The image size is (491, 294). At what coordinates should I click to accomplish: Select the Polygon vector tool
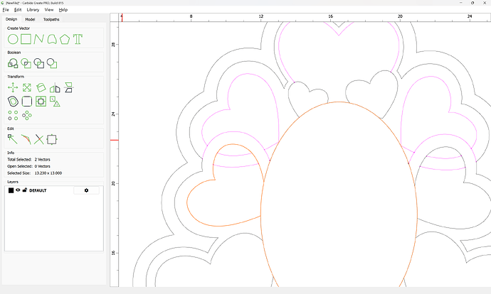pyautogui.click(x=65, y=39)
